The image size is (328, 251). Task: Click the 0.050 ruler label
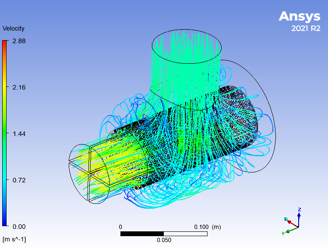(164, 240)
